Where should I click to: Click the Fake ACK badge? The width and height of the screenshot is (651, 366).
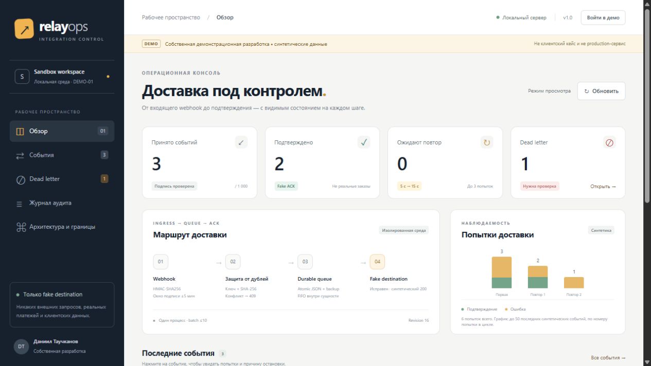click(286, 186)
